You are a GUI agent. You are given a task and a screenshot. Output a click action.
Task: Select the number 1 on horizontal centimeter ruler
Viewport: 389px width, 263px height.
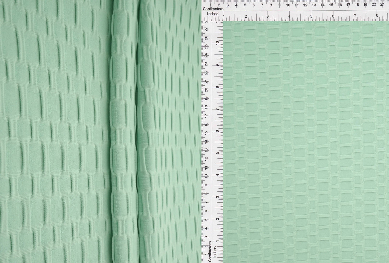pyautogui.click(x=210, y=5)
